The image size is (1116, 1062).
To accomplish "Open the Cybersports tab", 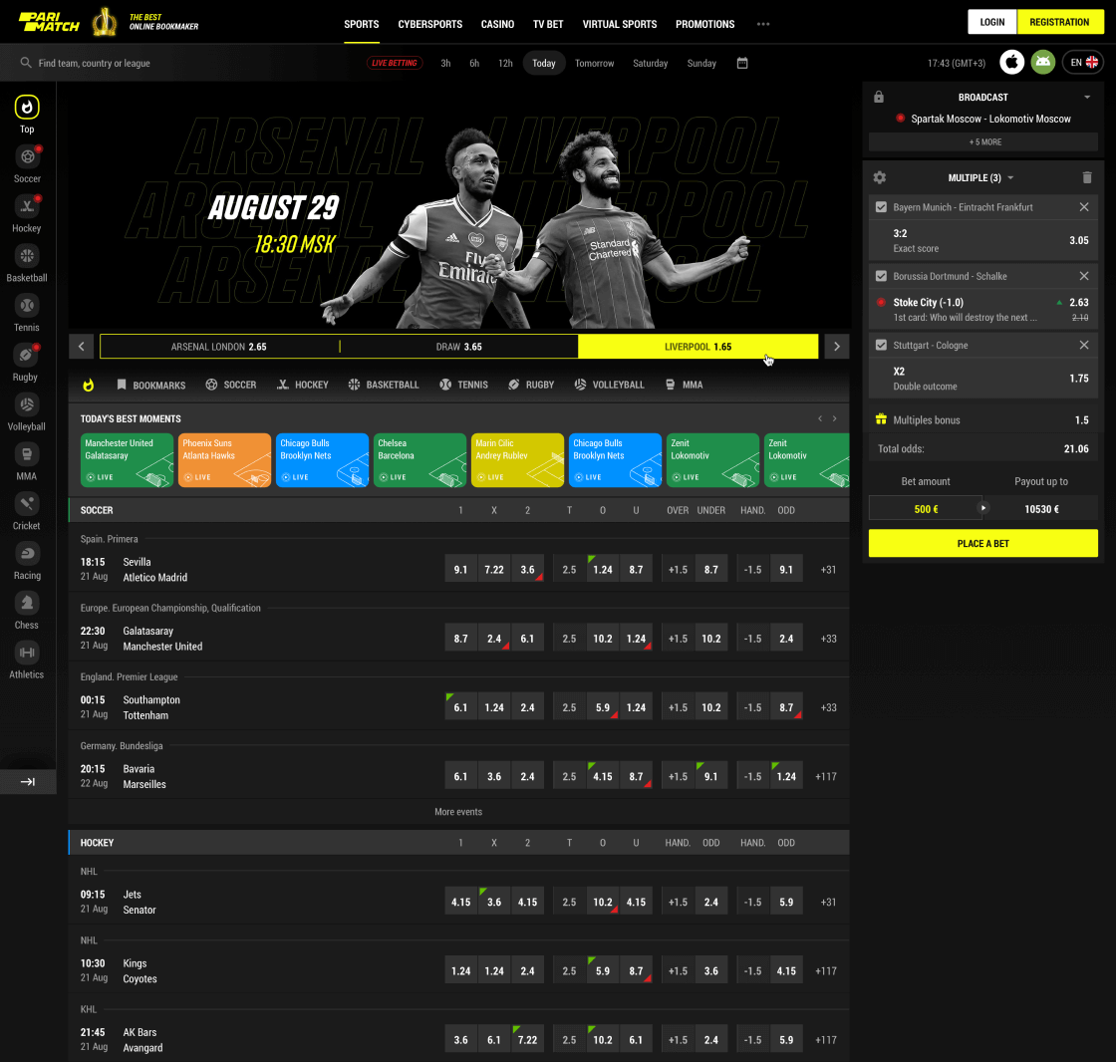I will (429, 24).
